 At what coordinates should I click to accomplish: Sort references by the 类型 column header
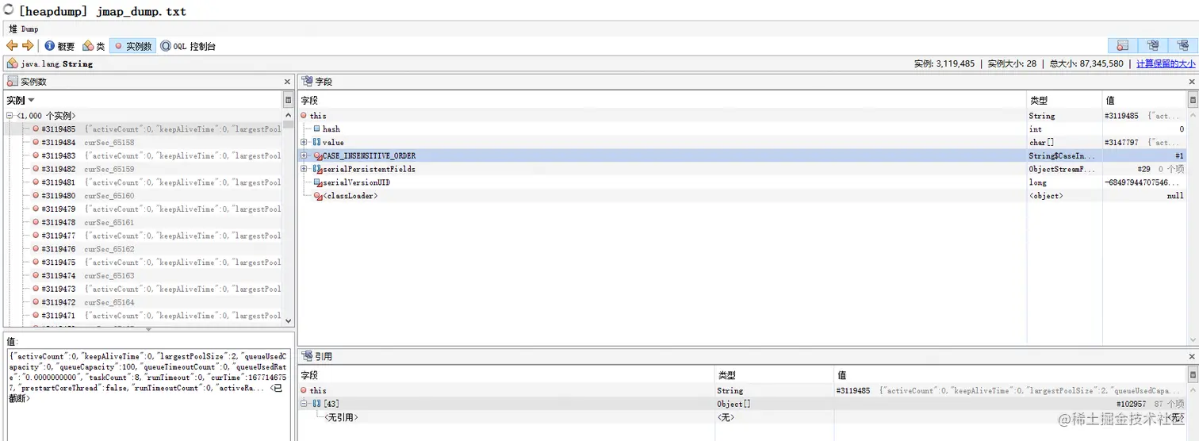[773, 375]
